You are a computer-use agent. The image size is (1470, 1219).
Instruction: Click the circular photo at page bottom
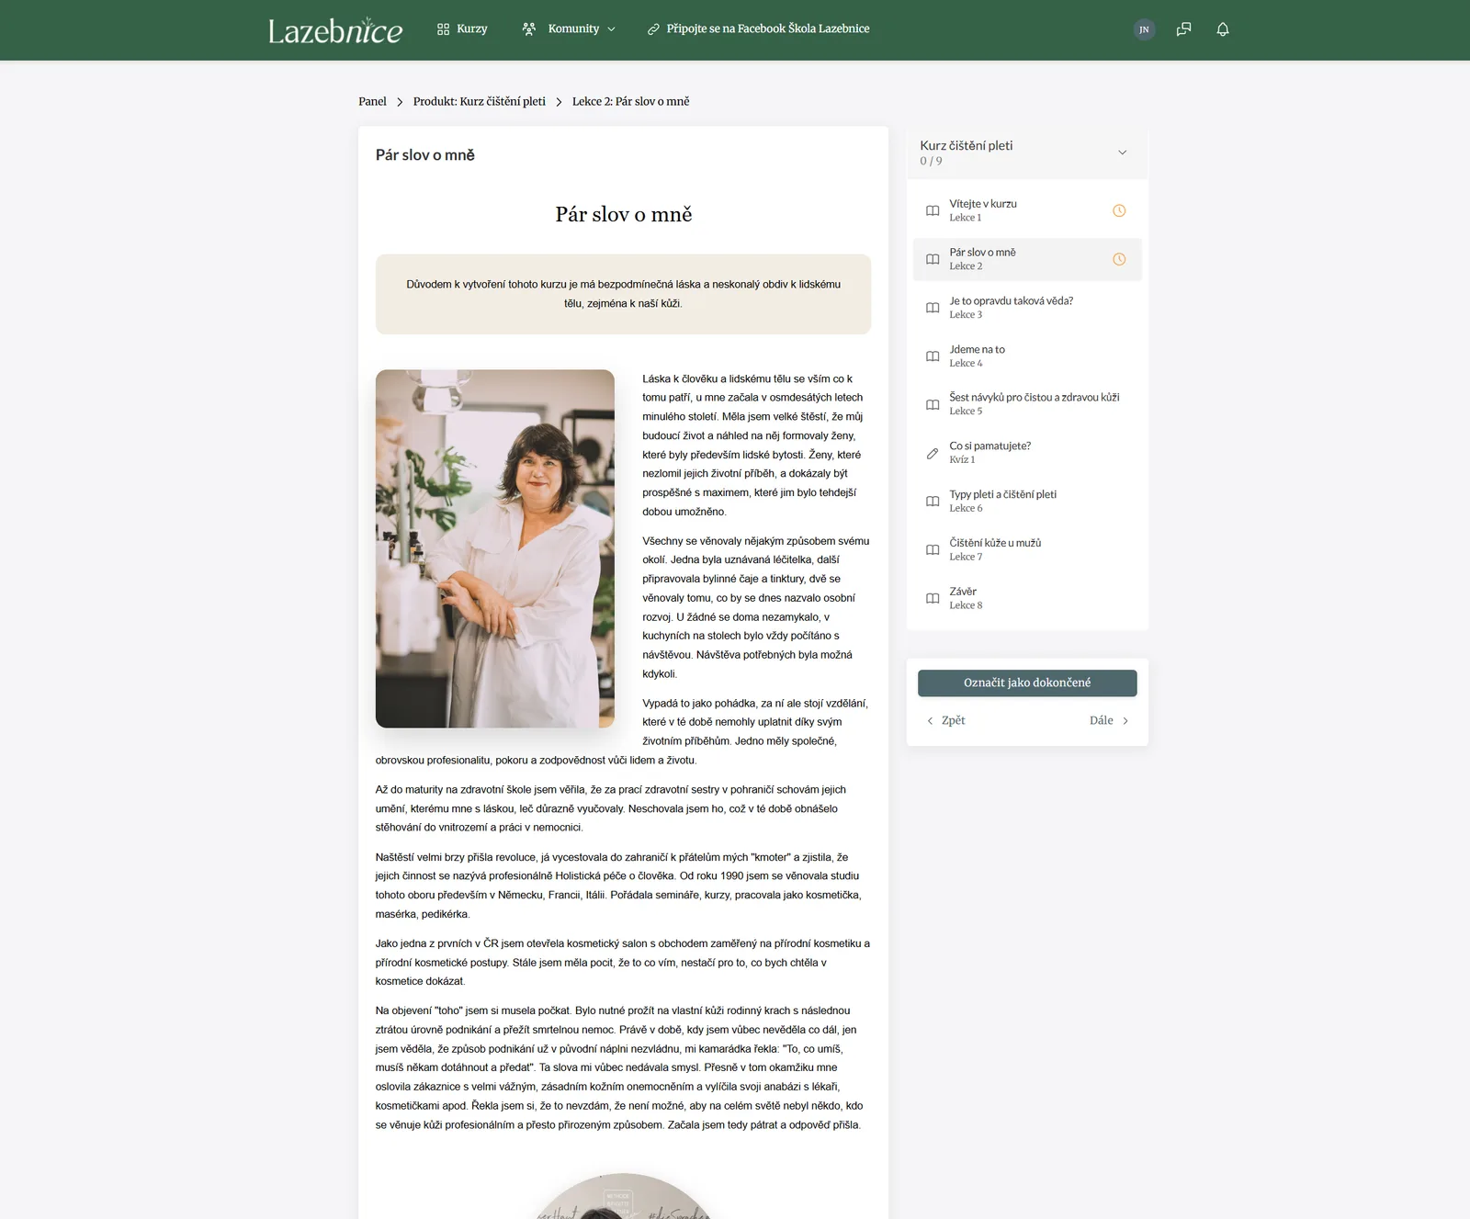point(623,1196)
